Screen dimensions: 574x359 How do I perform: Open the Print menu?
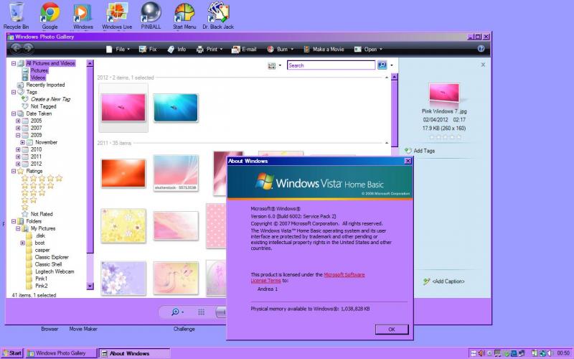[x=209, y=49]
